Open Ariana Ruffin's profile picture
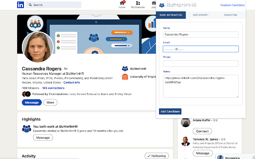Viewport: 255px width, 159px height. point(186,122)
